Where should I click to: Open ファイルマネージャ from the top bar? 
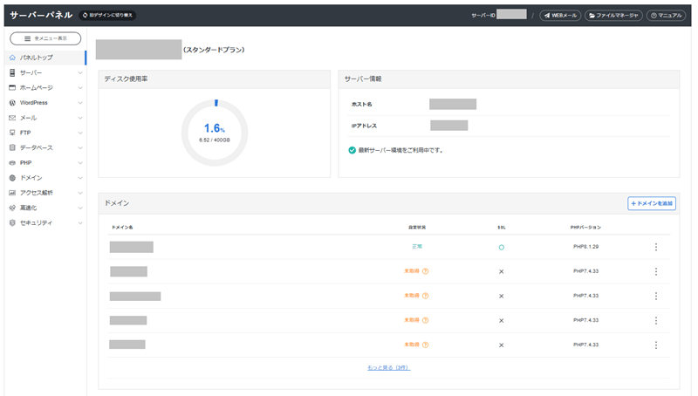click(614, 16)
